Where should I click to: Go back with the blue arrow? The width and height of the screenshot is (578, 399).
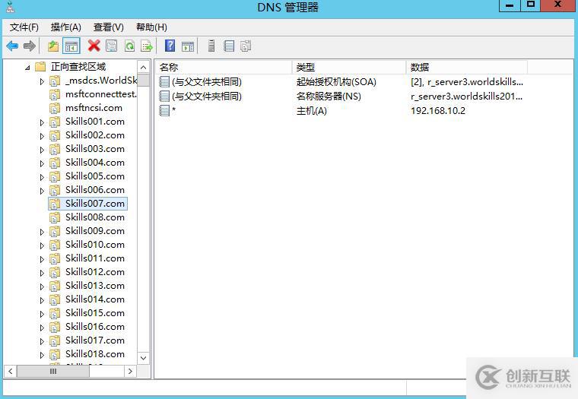[x=12, y=46]
